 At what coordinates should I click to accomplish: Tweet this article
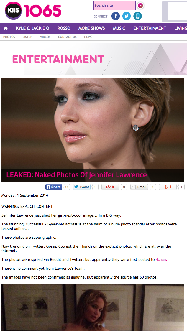(x=82, y=187)
